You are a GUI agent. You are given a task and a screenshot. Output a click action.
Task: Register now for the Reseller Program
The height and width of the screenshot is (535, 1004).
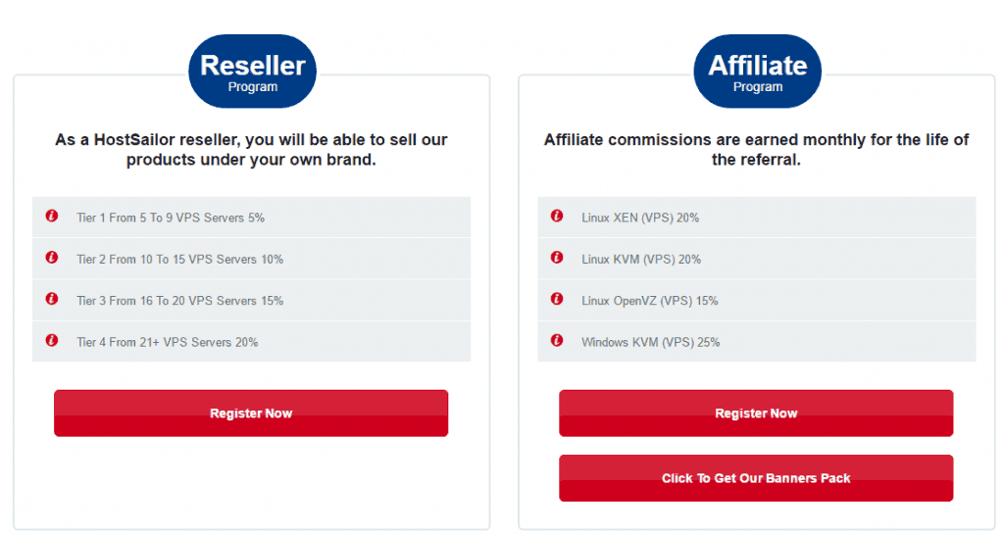click(251, 413)
